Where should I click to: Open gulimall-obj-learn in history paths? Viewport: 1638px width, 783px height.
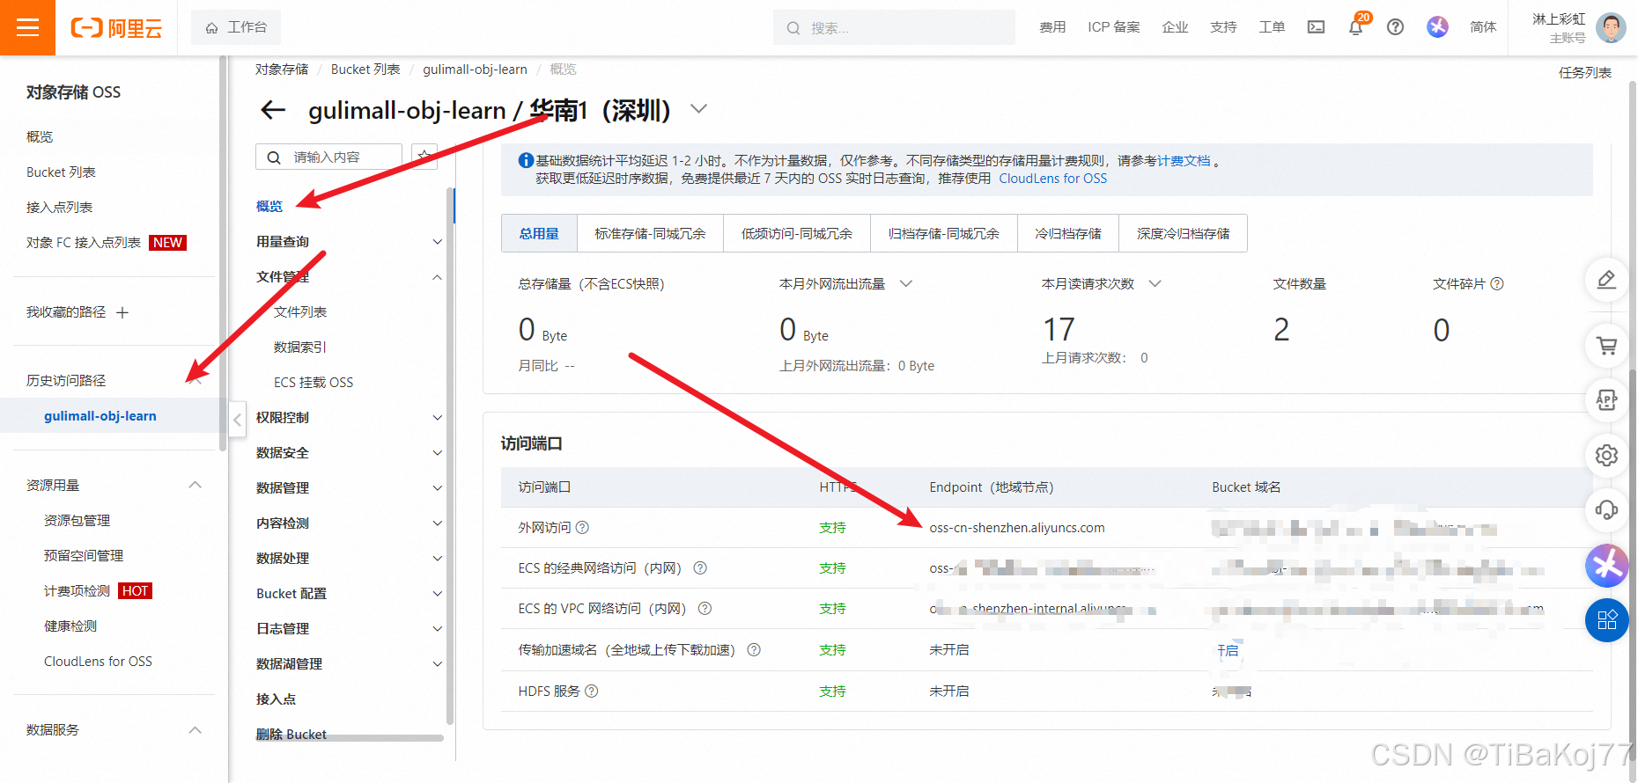pos(100,416)
